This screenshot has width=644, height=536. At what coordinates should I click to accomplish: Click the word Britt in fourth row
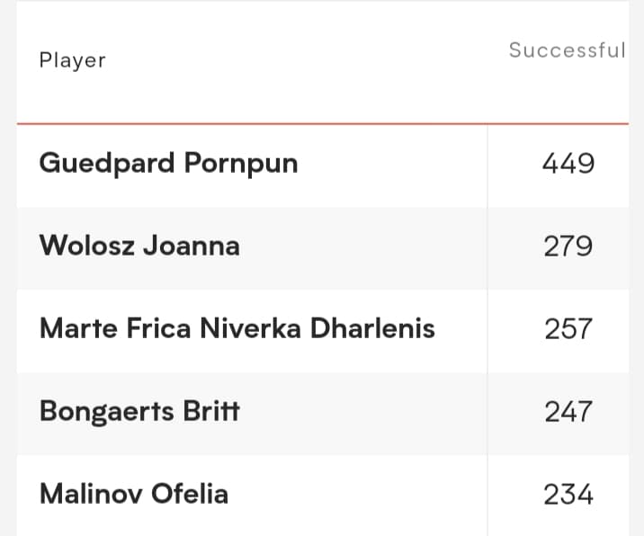[x=211, y=411]
